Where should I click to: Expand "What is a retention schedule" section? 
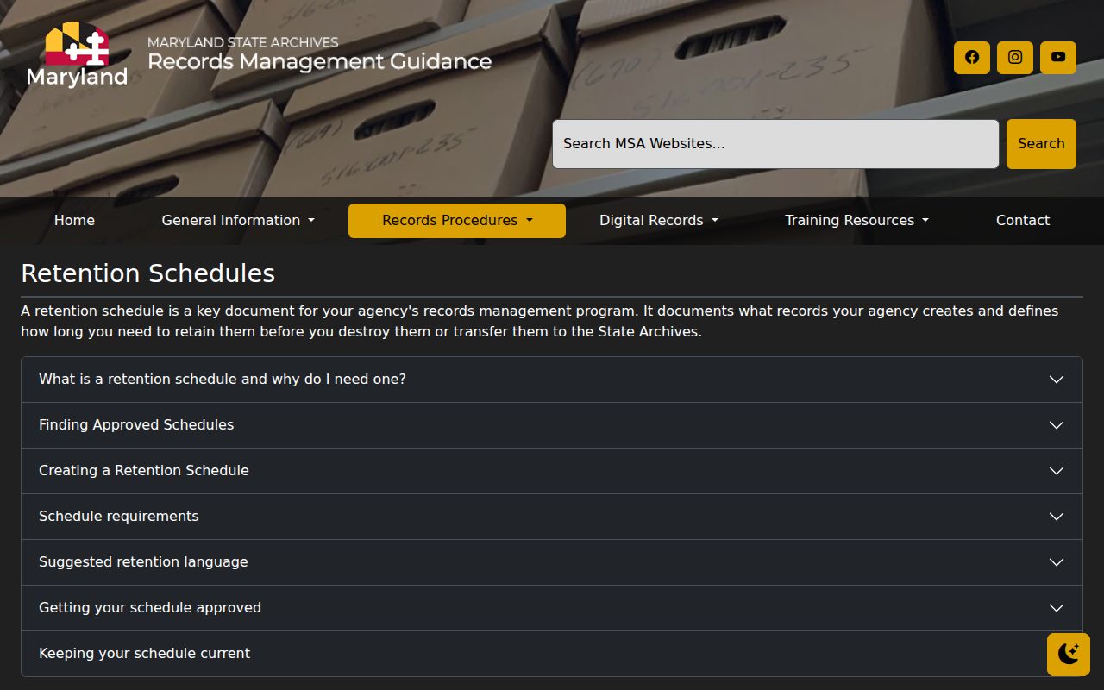[x=552, y=379]
